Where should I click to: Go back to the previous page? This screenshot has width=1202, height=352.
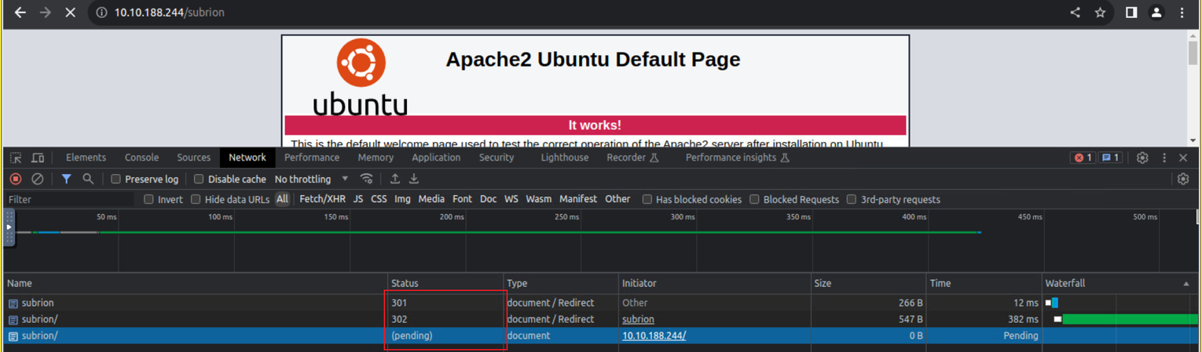[x=20, y=13]
